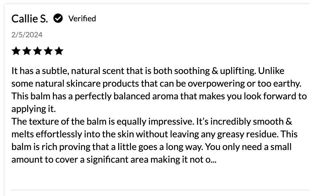Screen dimensions: 310x196
Task: Click the "Verified" label text
Action: [82, 19]
